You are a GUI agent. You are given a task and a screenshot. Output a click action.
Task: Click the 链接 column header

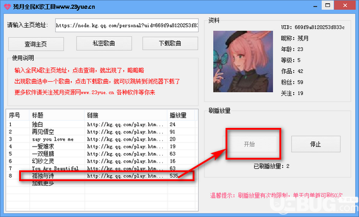[x=126, y=115]
